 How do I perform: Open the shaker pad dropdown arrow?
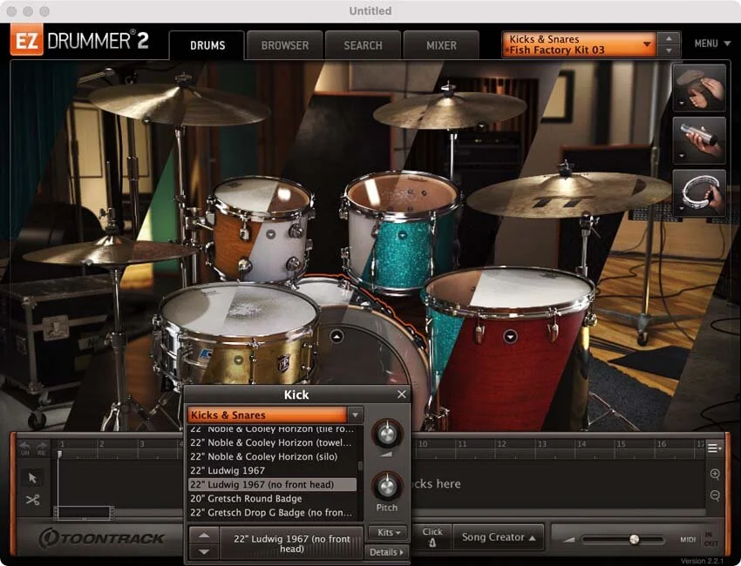coord(682,155)
